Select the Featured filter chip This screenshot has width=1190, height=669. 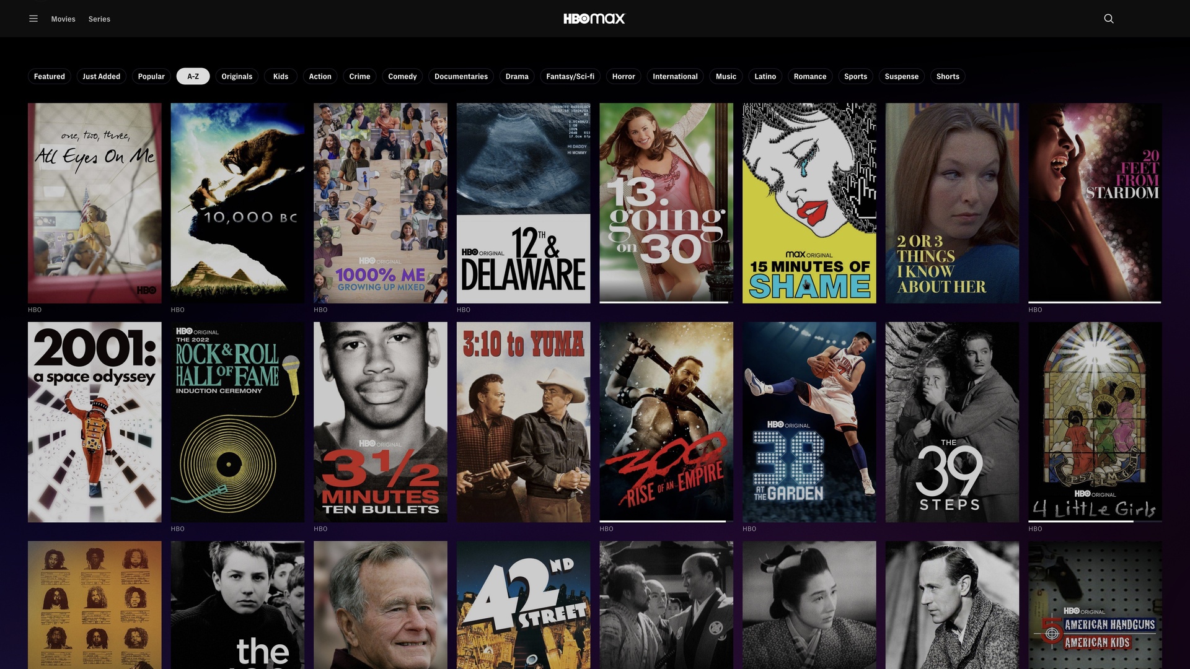[50, 76]
